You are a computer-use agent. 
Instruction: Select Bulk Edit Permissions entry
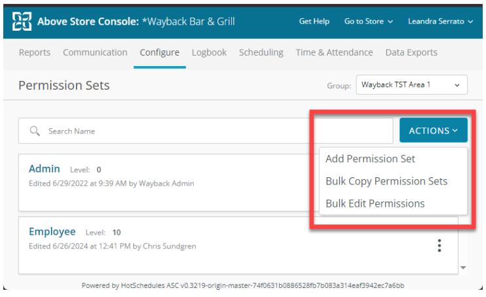click(375, 203)
